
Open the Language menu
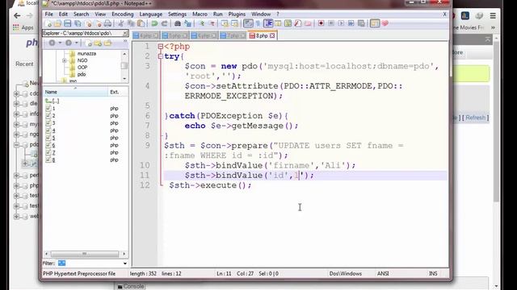click(151, 14)
